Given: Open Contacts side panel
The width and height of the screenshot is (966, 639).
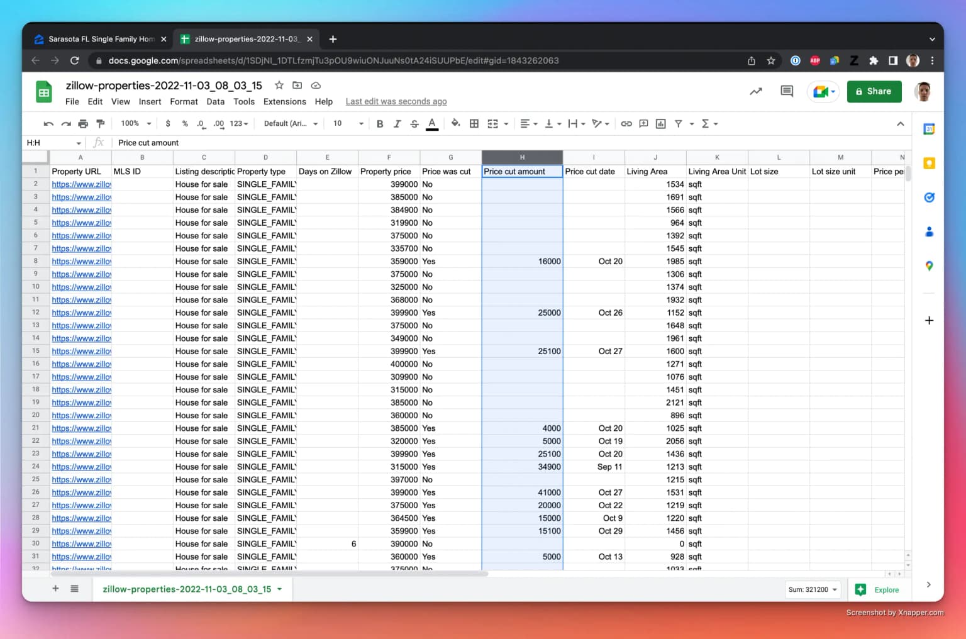Looking at the screenshot, I should coord(929,232).
